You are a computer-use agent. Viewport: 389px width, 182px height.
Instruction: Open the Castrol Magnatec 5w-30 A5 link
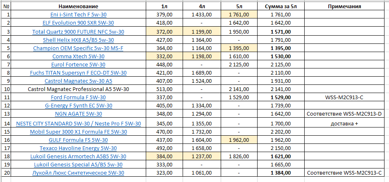(x=78, y=81)
